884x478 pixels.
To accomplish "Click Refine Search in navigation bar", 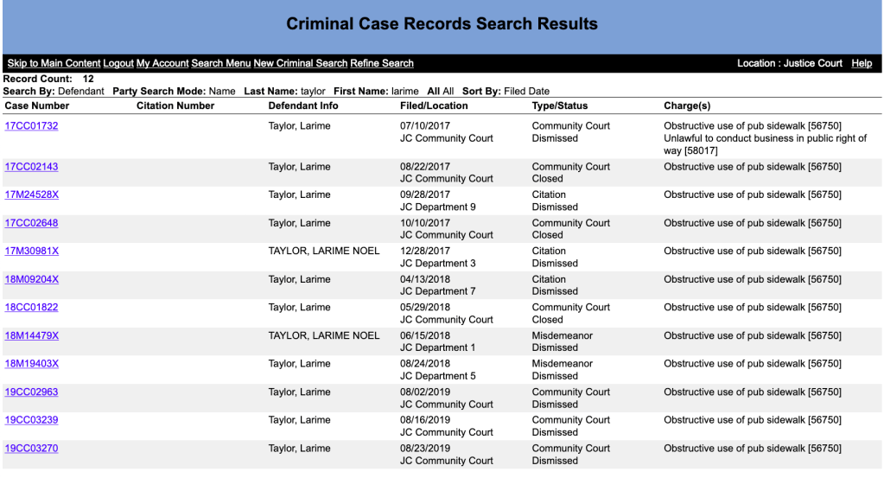I will (x=382, y=64).
